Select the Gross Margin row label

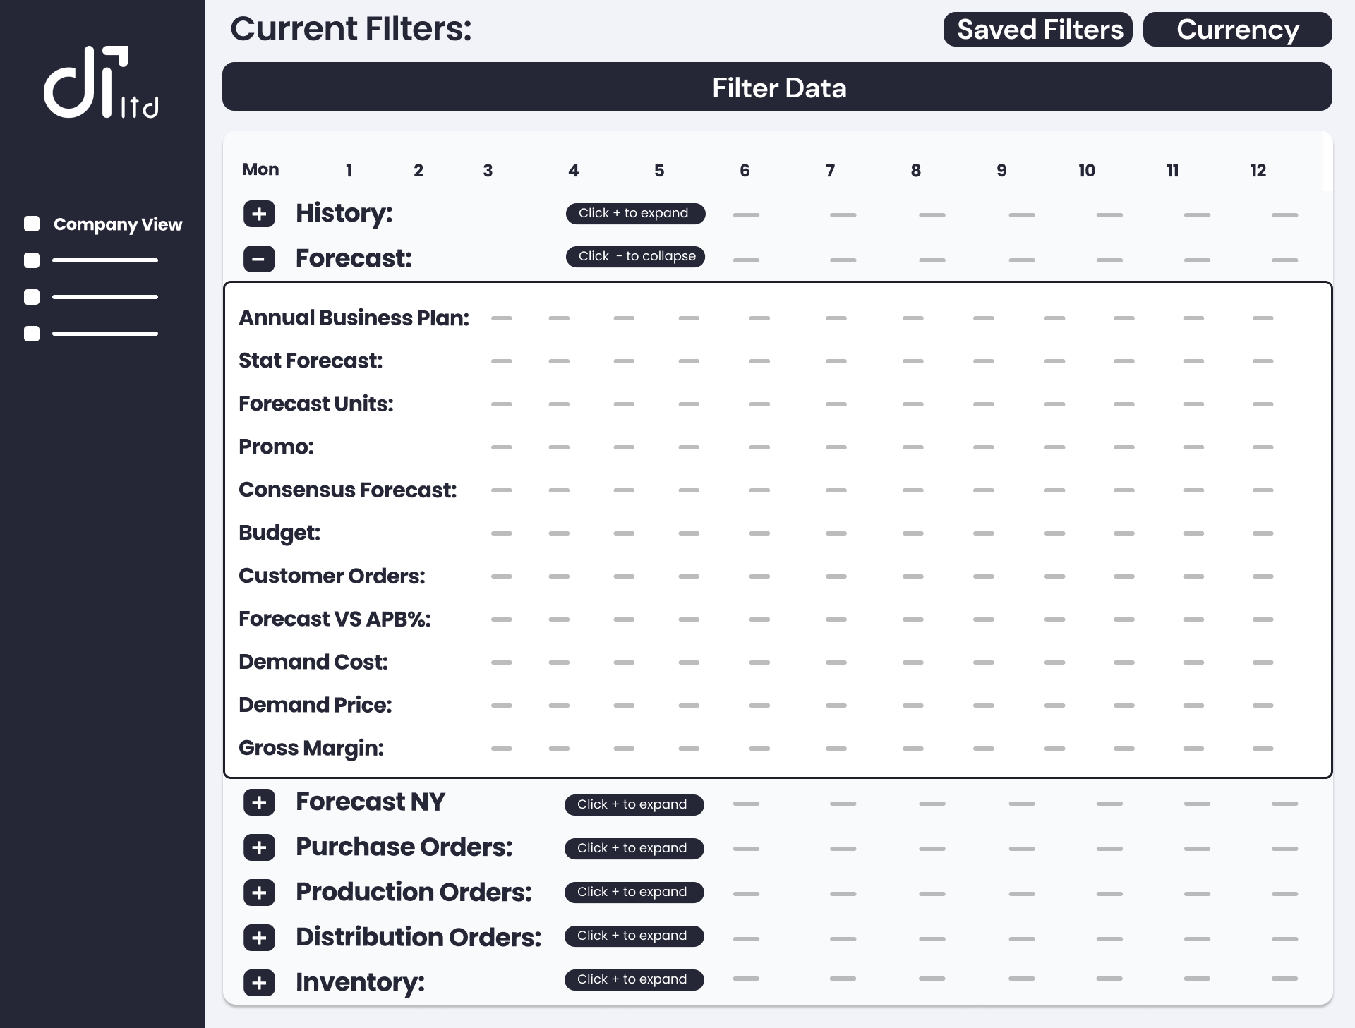click(x=311, y=749)
